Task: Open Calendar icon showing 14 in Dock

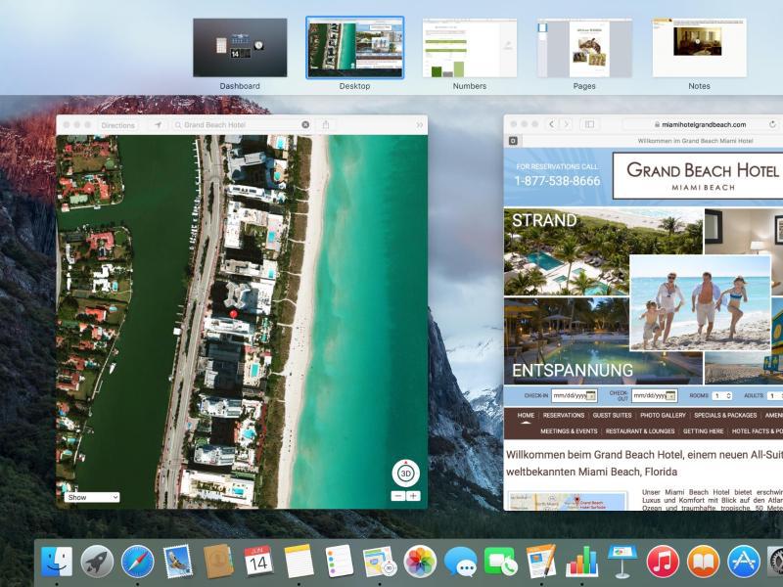Action: pos(258,561)
